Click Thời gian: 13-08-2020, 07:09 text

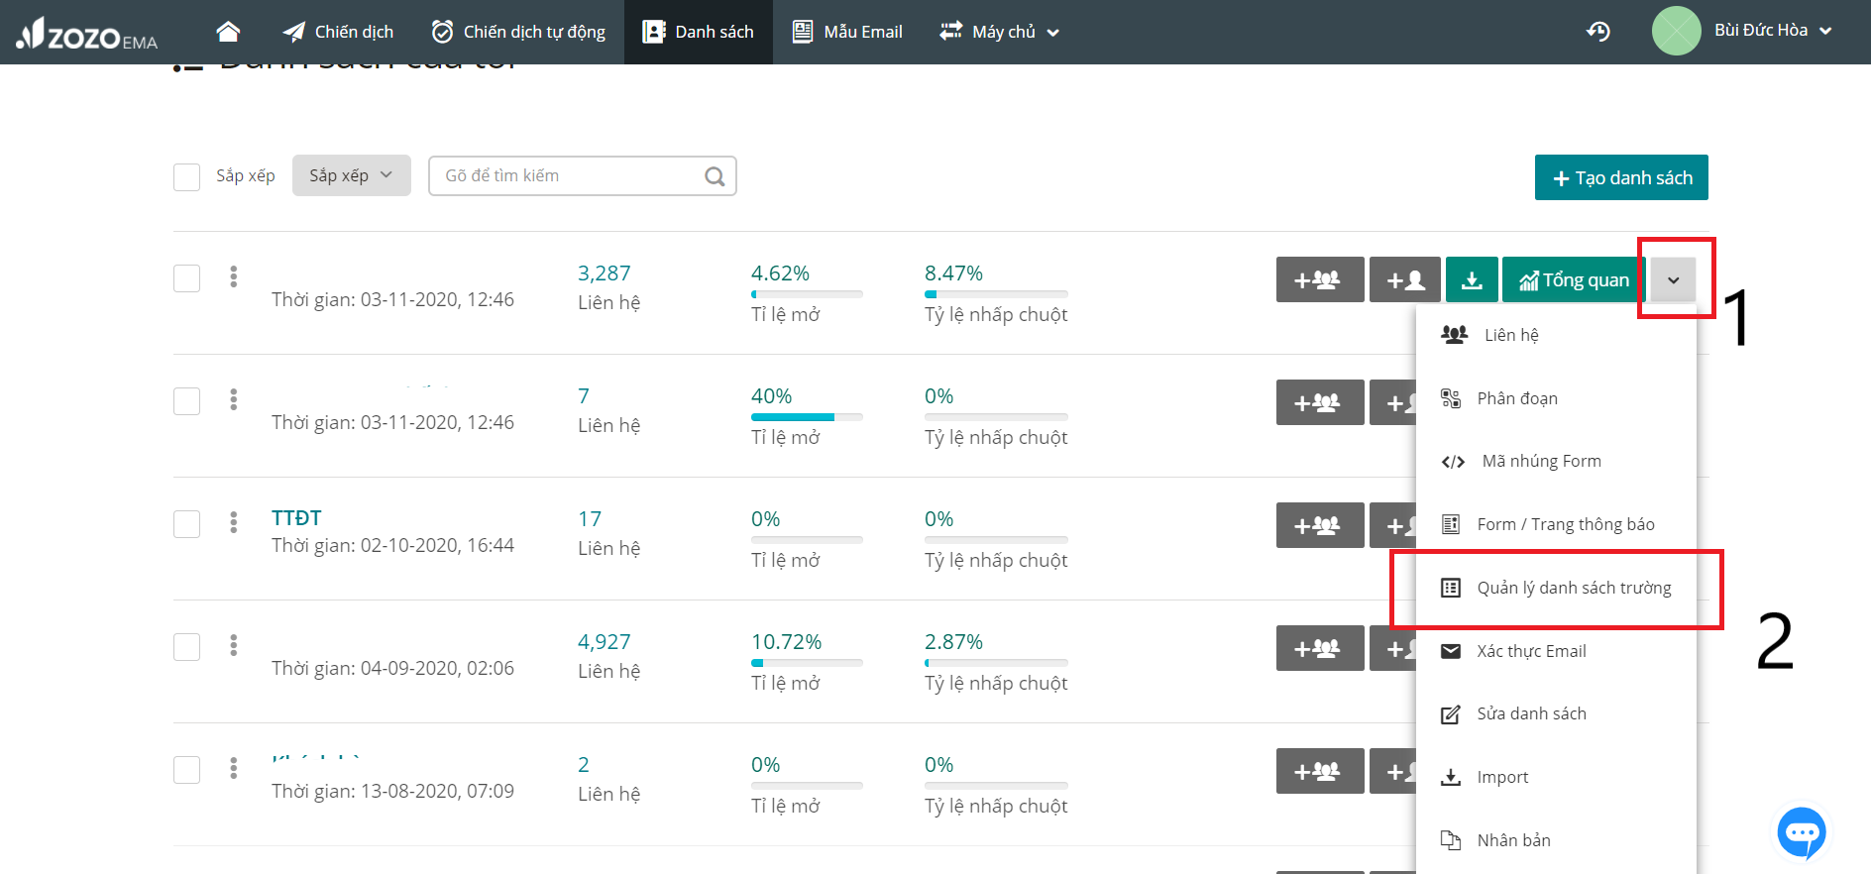tap(392, 791)
